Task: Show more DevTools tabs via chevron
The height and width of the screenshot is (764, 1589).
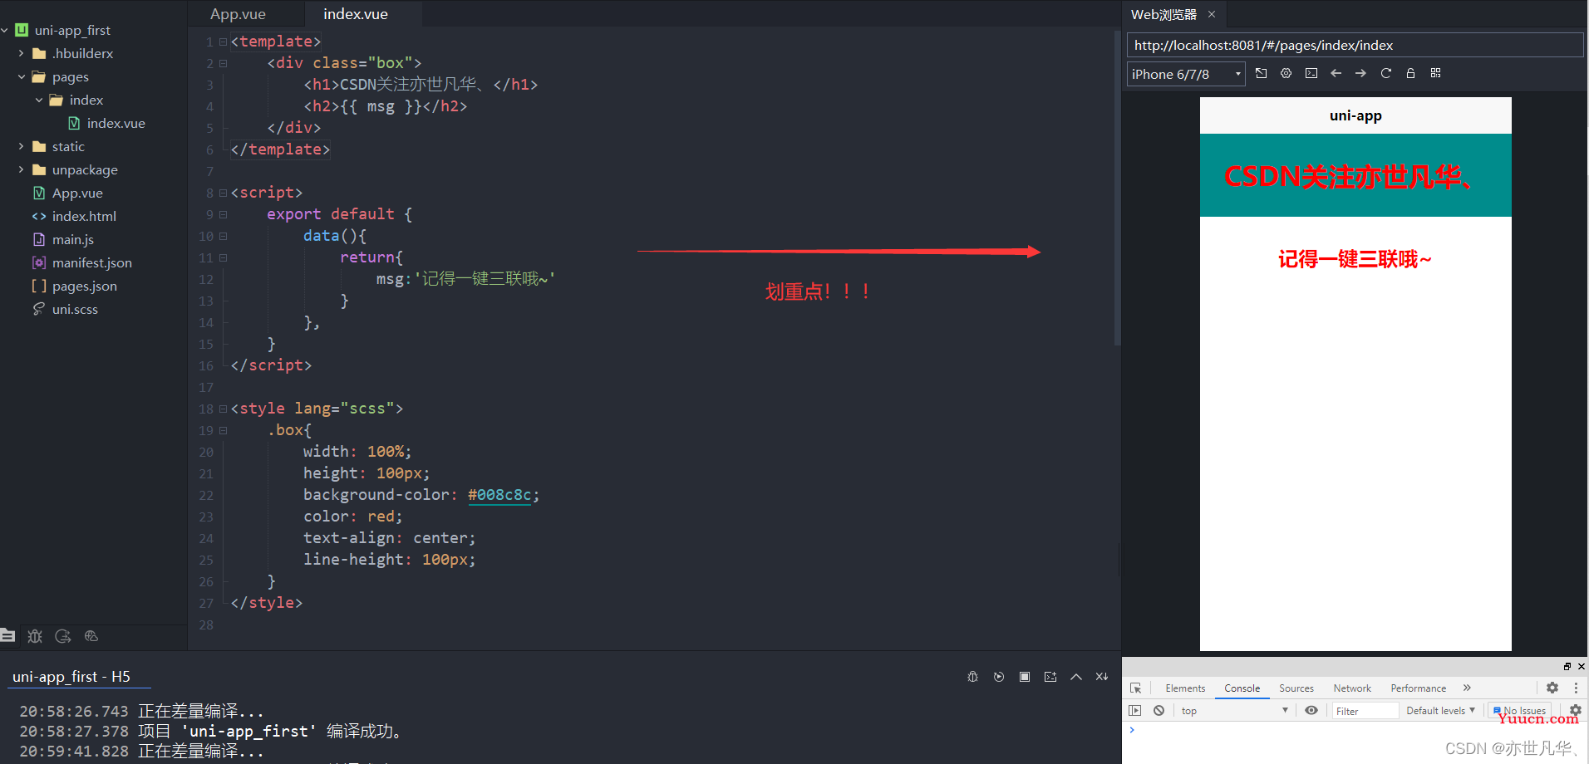Action: 1467,688
